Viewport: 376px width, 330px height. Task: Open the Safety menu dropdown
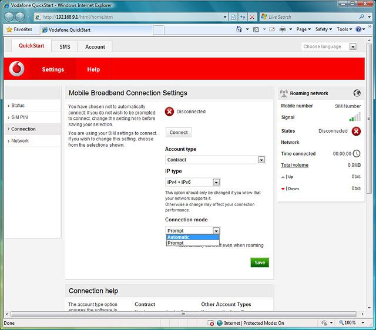(324, 29)
